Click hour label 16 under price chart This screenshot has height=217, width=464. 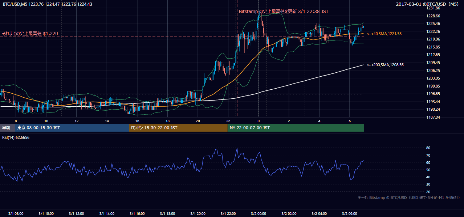pyautogui.click(x=137, y=121)
